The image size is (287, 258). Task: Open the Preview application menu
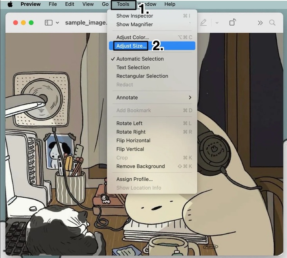click(x=30, y=4)
